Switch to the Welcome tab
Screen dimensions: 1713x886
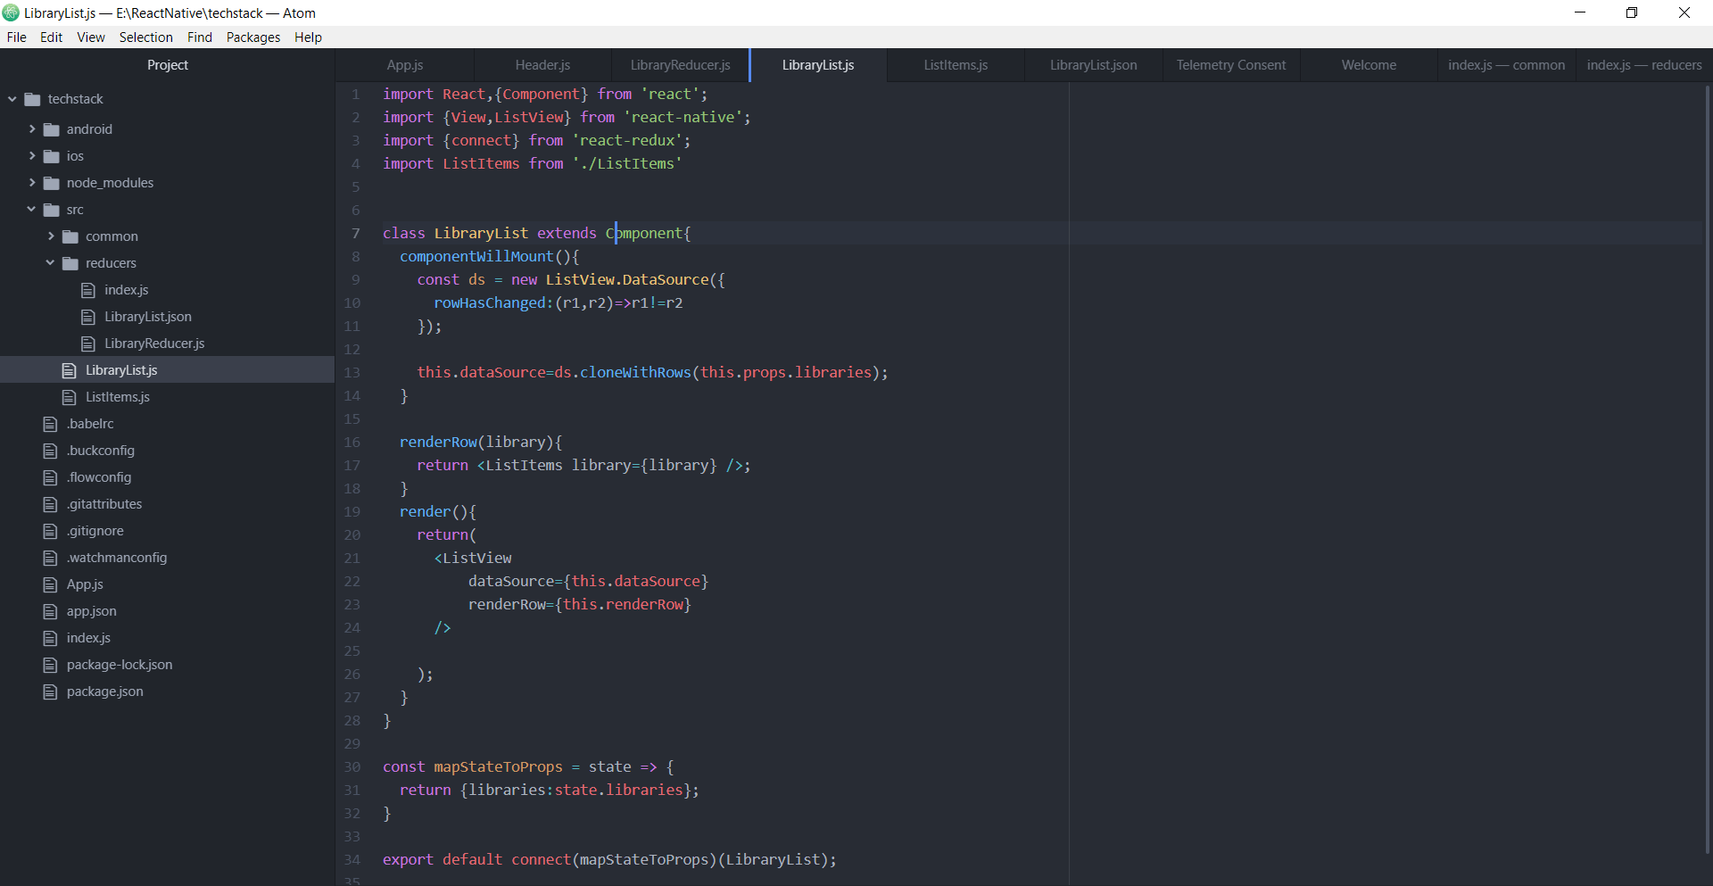coord(1369,65)
